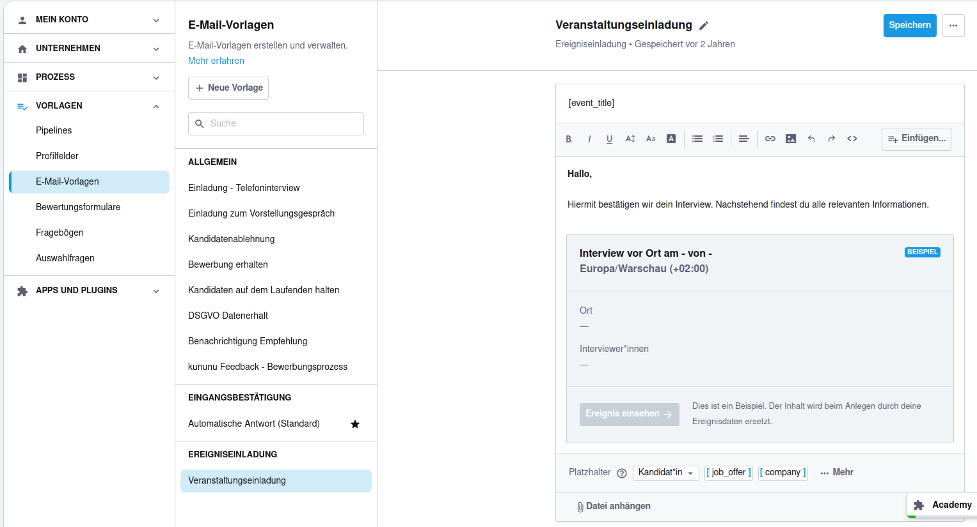Toggle underline formatting

[609, 139]
